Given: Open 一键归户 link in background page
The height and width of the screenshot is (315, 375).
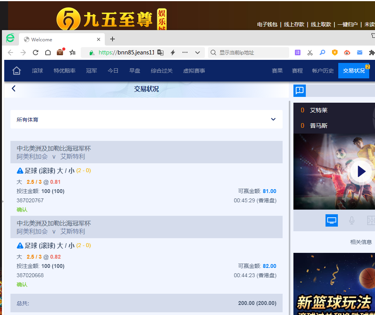Looking at the screenshot, I should 348,24.
